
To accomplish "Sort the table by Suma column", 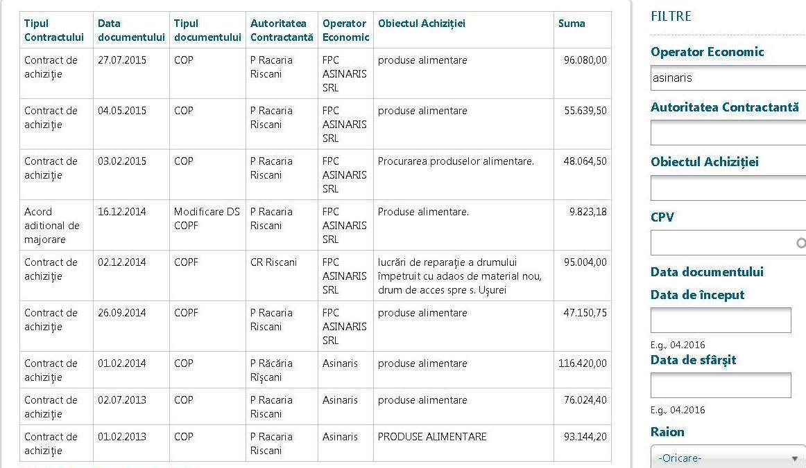I will [x=572, y=24].
